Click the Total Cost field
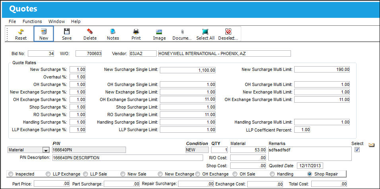 tap(329, 184)
